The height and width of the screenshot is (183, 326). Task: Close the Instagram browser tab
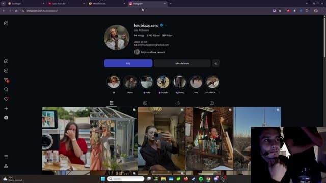point(165,4)
